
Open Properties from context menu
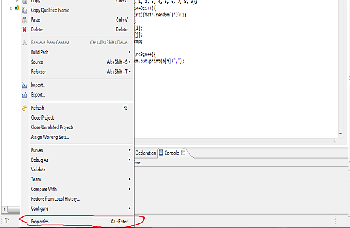[x=77, y=222]
